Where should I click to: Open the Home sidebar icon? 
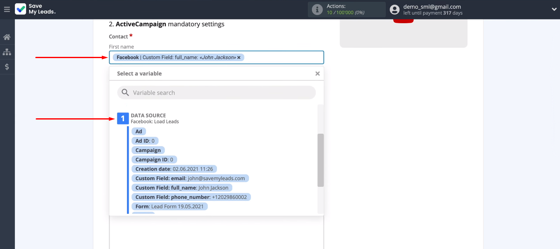click(x=7, y=37)
